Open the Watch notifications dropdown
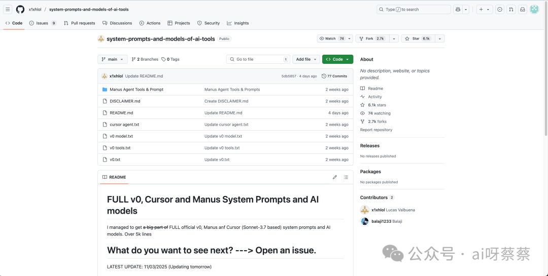Viewport: 548px width, 276px height. (335, 38)
